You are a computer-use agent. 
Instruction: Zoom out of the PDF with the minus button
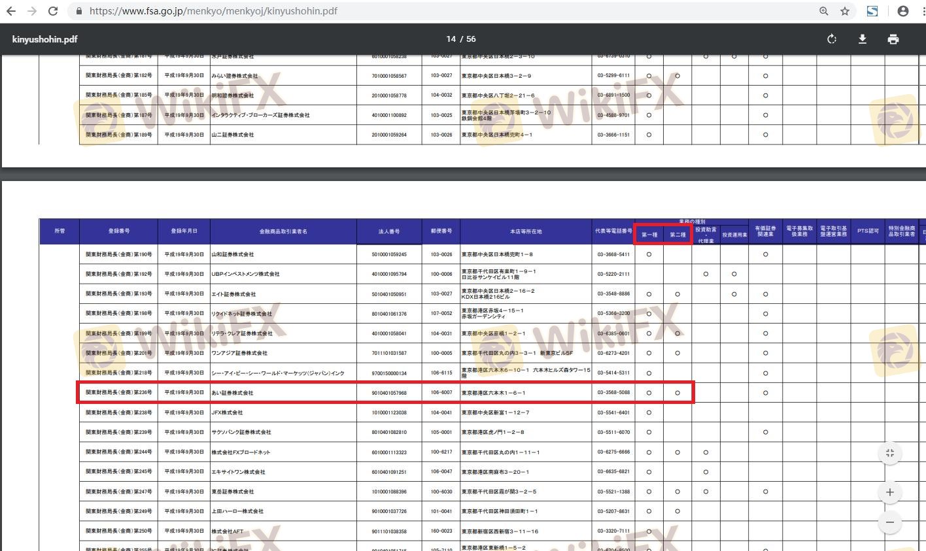point(890,522)
